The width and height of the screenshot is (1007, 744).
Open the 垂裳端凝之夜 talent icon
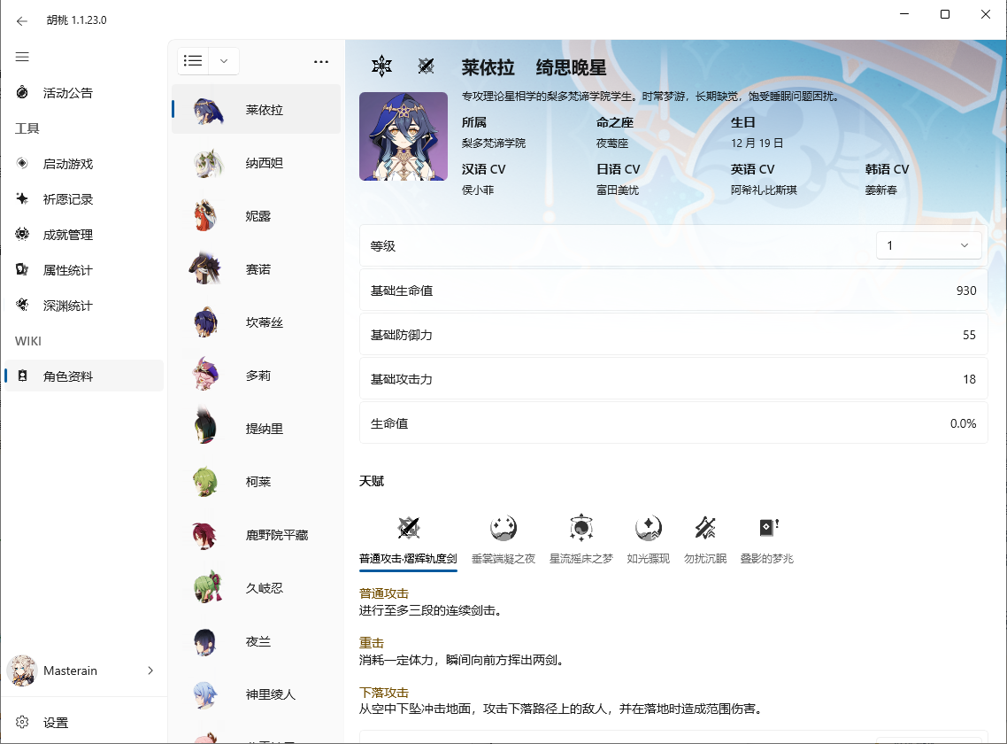503,529
